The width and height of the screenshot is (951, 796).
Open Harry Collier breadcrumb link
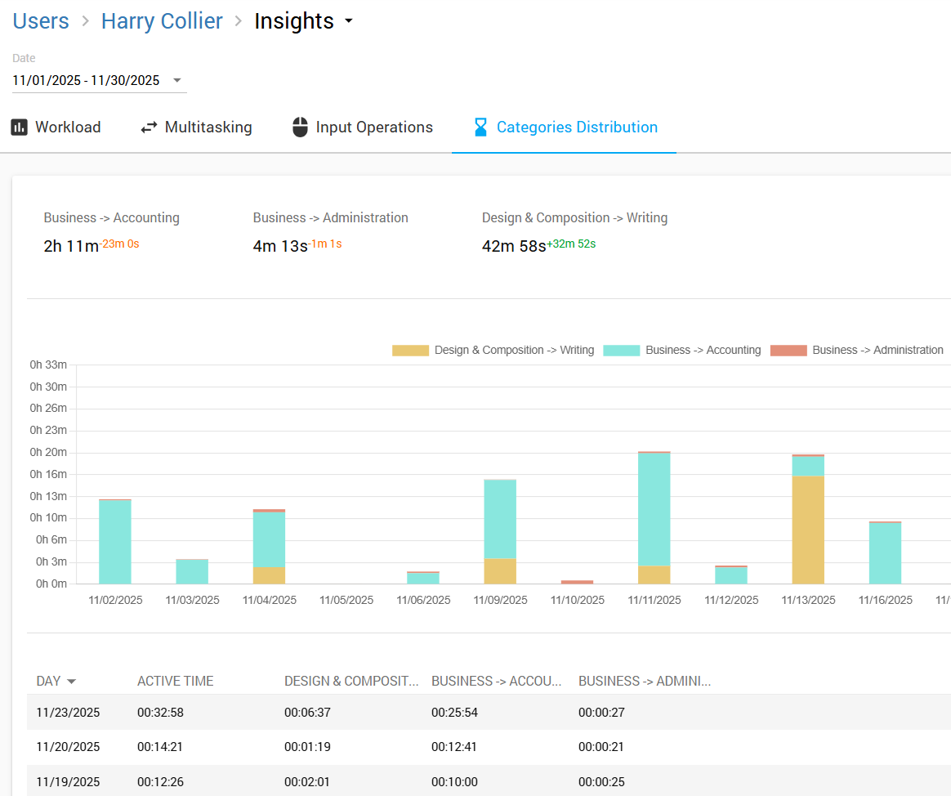tap(162, 21)
